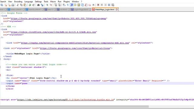Switch to the csr.html tab

click(63, 9)
